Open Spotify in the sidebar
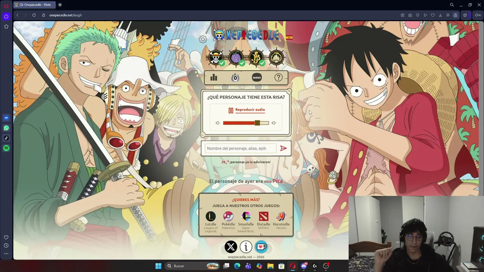The height and width of the screenshot is (272, 484). tap(6, 148)
